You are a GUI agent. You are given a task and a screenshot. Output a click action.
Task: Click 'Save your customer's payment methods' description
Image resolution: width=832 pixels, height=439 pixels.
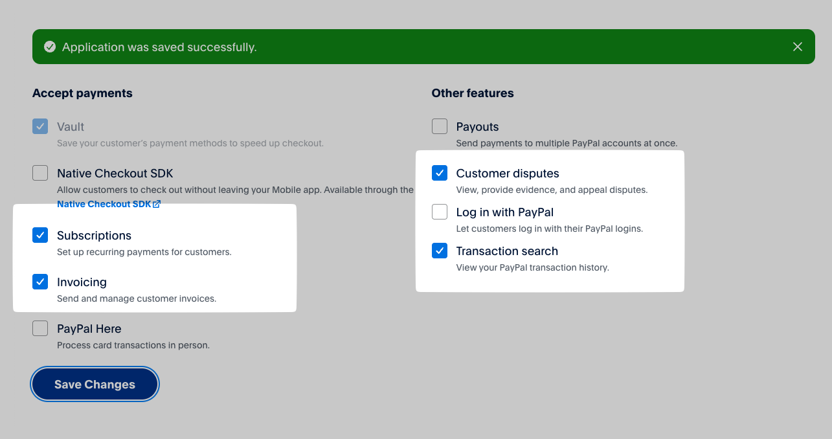click(190, 143)
